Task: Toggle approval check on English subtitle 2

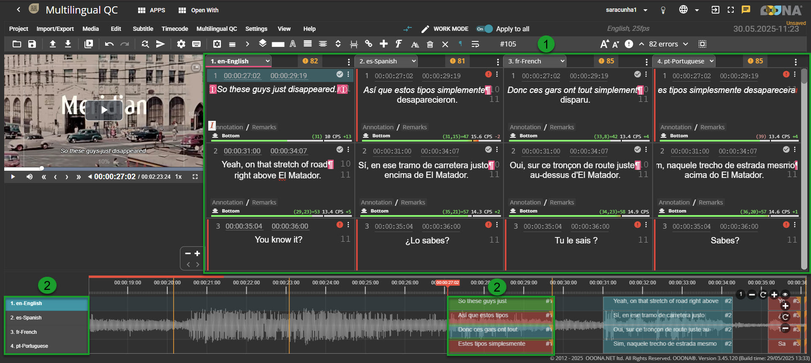Action: [x=340, y=150]
